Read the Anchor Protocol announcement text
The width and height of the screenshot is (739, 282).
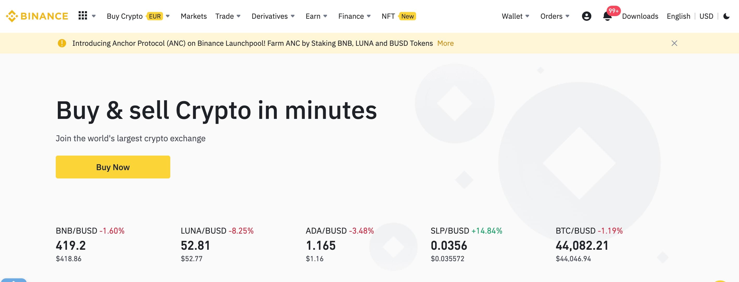coord(253,43)
